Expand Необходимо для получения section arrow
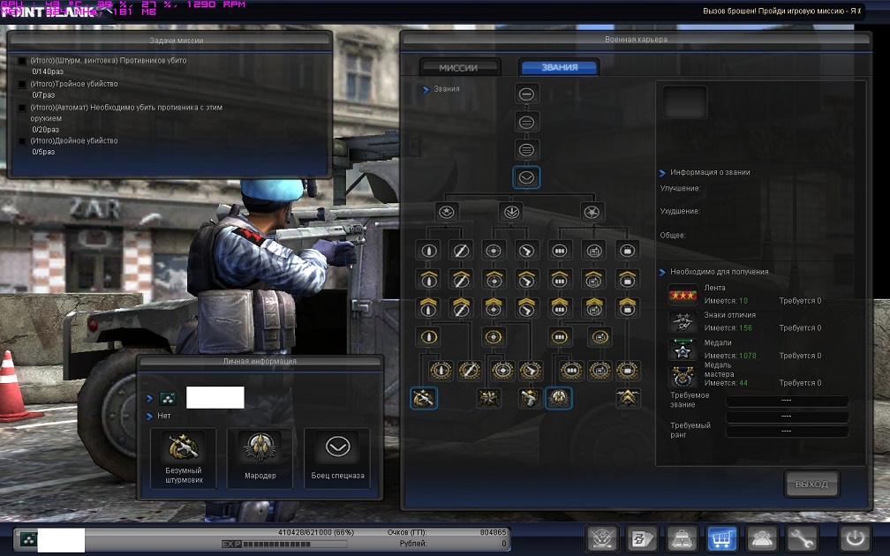 click(663, 273)
